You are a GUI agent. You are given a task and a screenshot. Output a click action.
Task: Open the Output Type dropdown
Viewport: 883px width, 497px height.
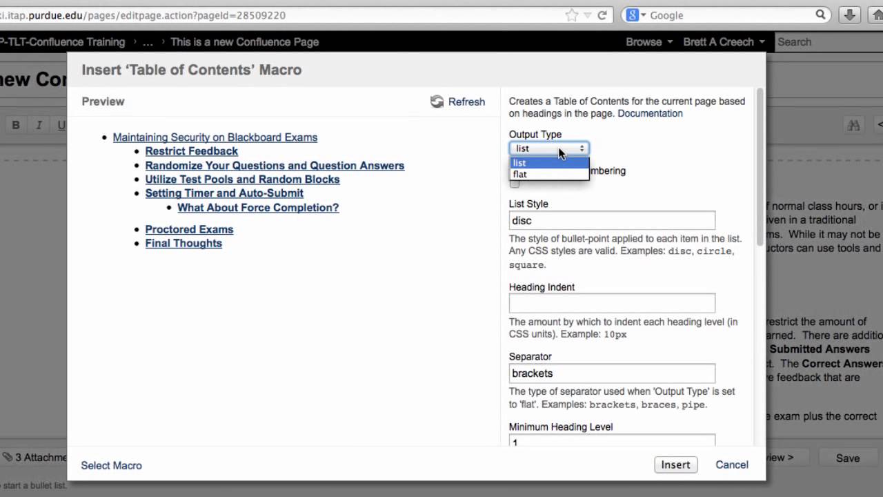point(549,148)
